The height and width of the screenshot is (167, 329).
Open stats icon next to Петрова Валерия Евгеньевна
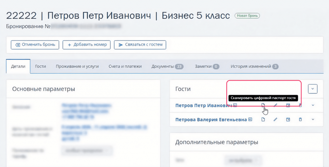coord(250,119)
